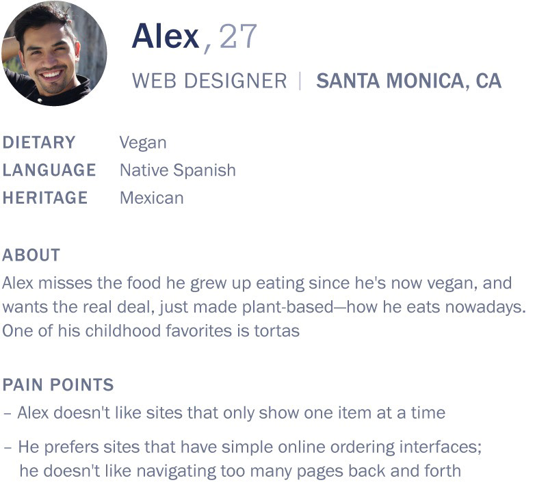Screen dimensions: 548x487
Task: Click Alex's circular profile photo
Action: (x=54, y=53)
